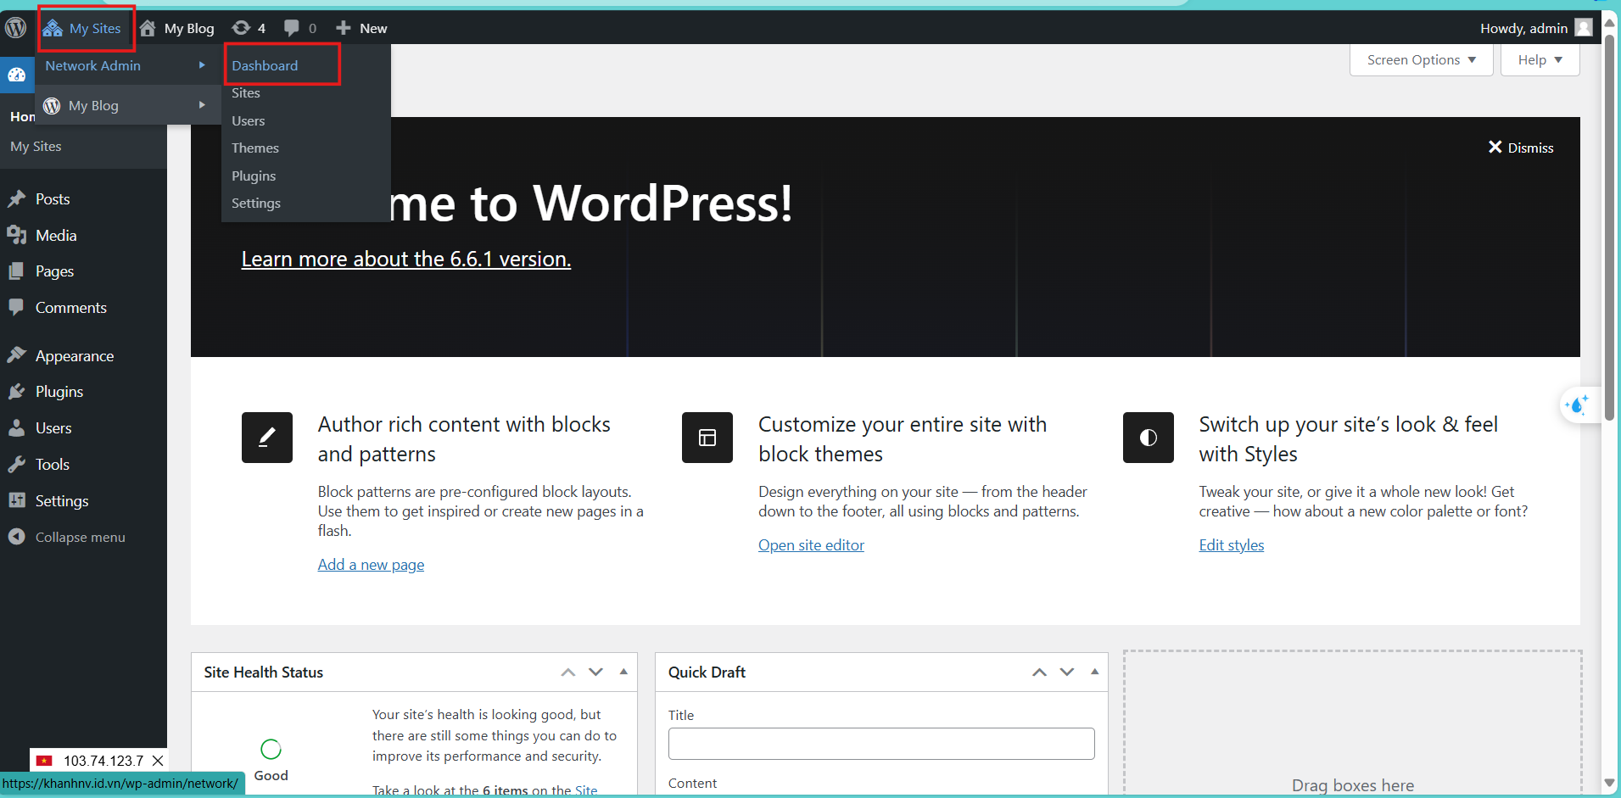Select Dashboard in Network Admin submenu
Screen dimensions: 1621x798
pos(265,65)
